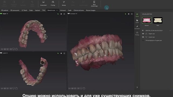The width and height of the screenshot is (173, 97).
Task: Show the Virtual gingiva of upper jaw
Action: 143,40
